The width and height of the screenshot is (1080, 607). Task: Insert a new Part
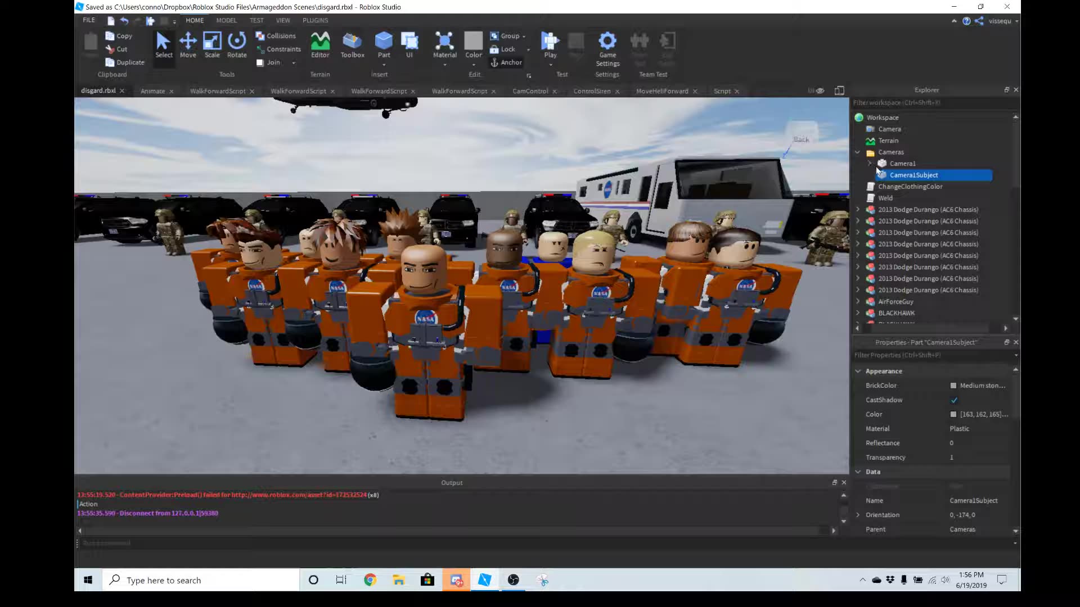tap(384, 45)
